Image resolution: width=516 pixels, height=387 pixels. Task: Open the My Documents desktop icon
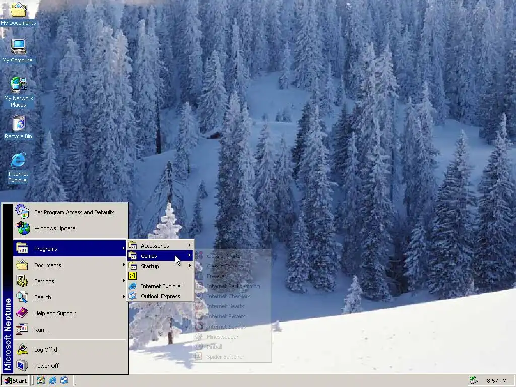coord(18,14)
